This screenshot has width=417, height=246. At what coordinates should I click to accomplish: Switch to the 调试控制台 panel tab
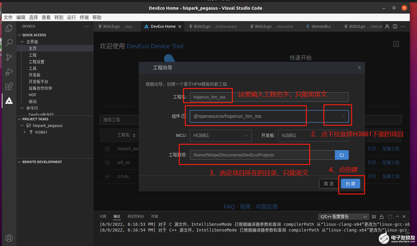tap(136, 216)
